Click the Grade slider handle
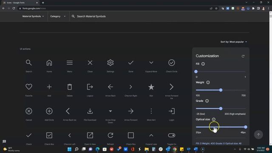The height and width of the screenshot is (153, 272). click(221, 109)
